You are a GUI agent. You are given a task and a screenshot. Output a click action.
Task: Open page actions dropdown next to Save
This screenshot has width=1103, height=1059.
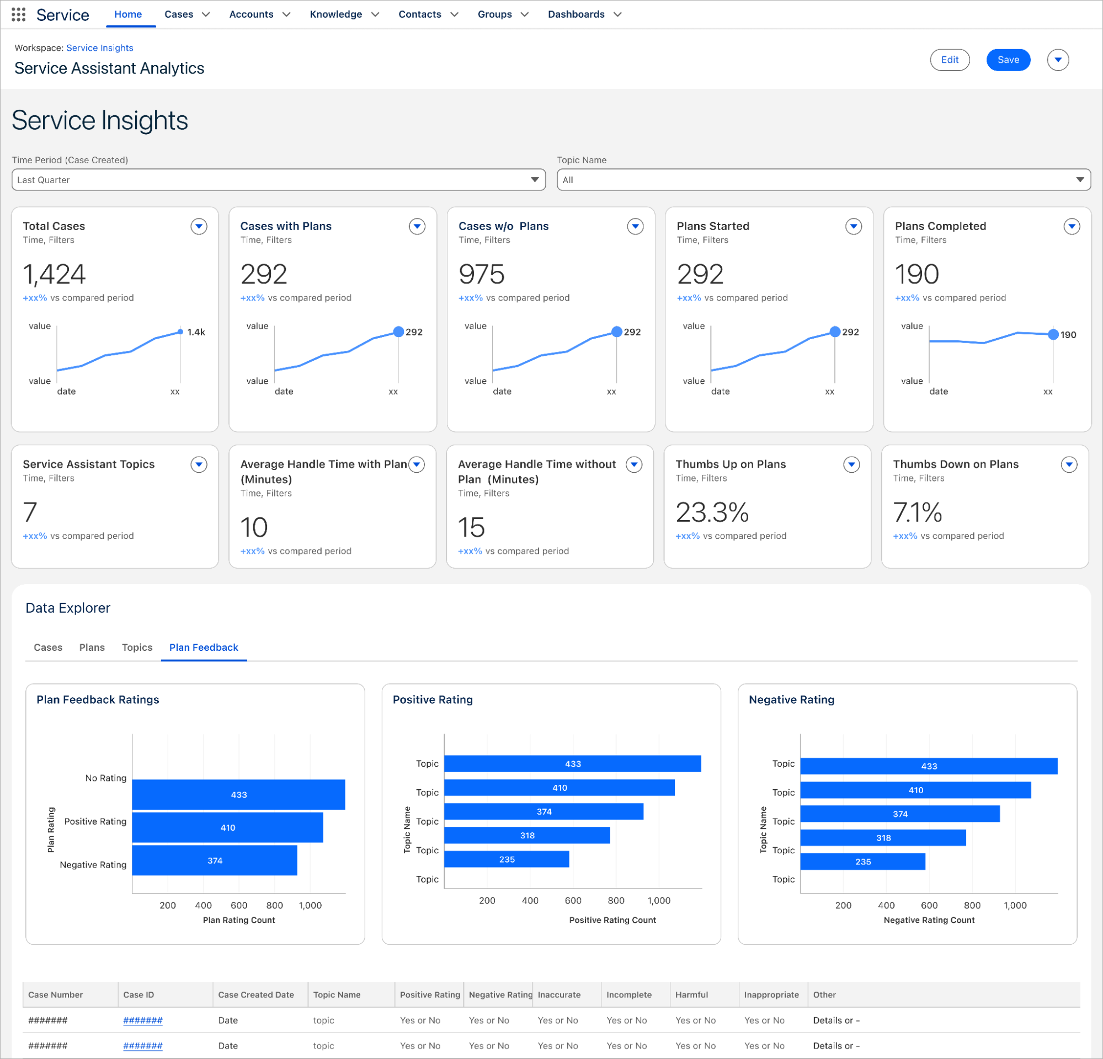pyautogui.click(x=1058, y=60)
